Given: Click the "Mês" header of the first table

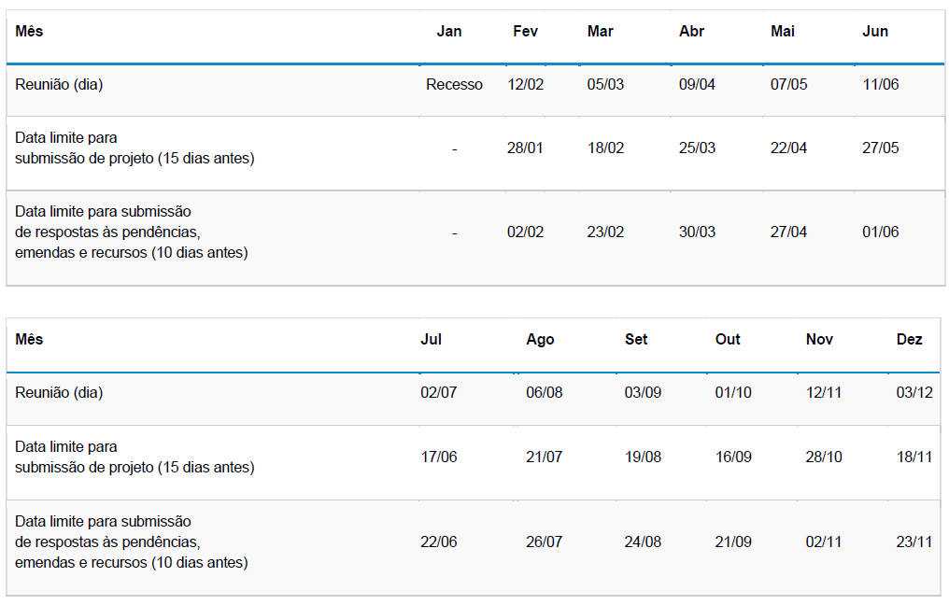Looking at the screenshot, I should click(x=29, y=32).
